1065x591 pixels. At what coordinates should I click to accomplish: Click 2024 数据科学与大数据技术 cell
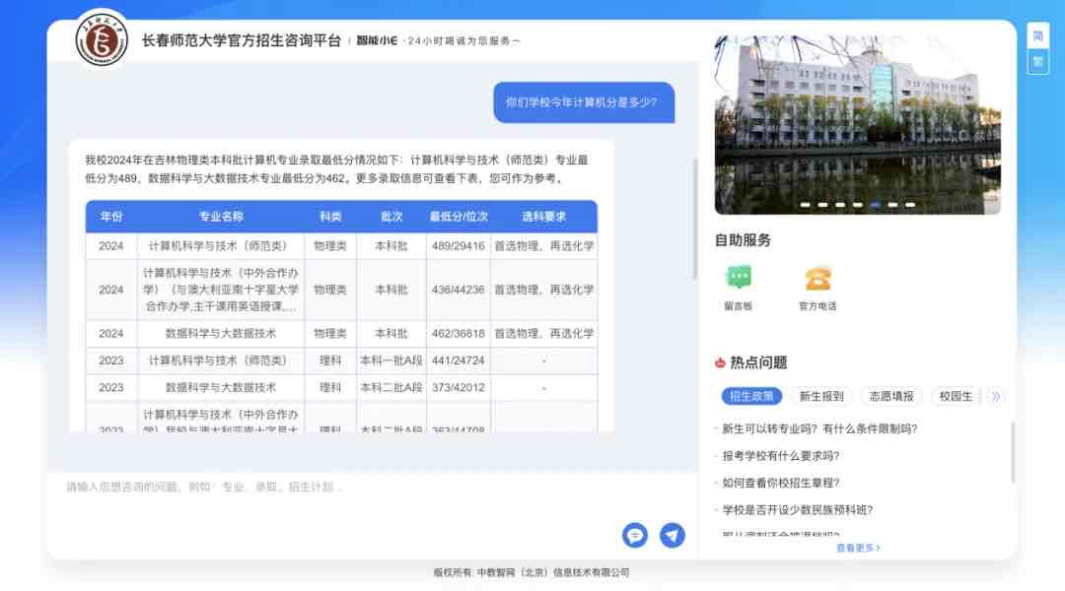pyautogui.click(x=221, y=334)
